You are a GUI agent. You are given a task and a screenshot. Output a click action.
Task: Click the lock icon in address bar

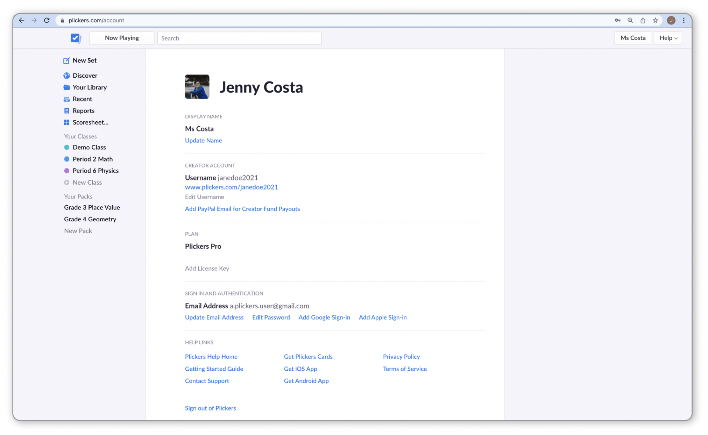click(x=62, y=20)
